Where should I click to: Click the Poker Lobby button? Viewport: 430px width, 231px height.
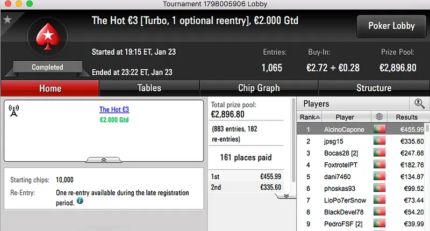tap(391, 26)
